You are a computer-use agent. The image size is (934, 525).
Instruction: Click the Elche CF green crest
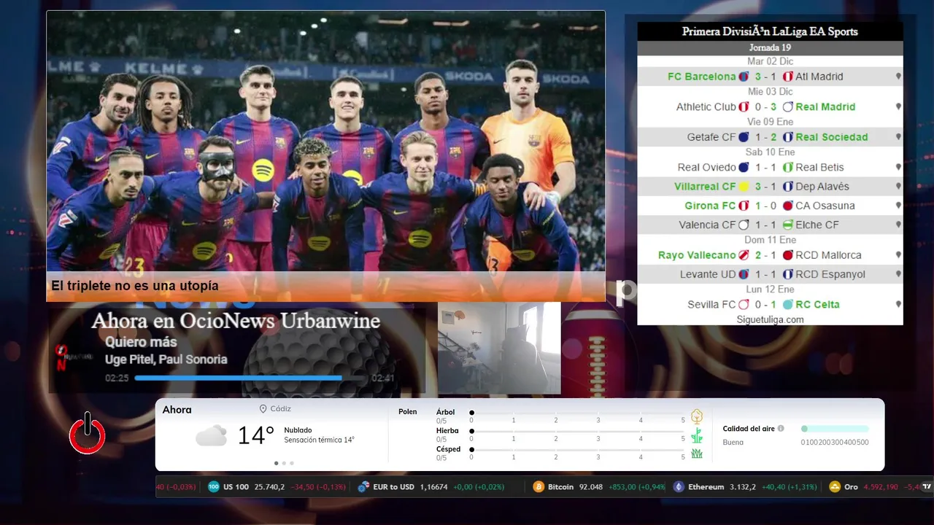[787, 225]
